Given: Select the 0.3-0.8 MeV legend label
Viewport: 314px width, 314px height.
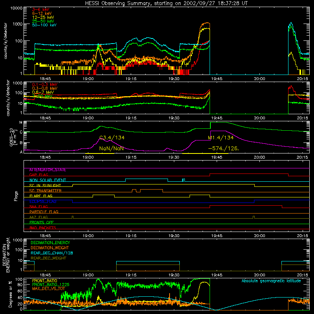Looking at the screenshot, I should click(x=45, y=88).
